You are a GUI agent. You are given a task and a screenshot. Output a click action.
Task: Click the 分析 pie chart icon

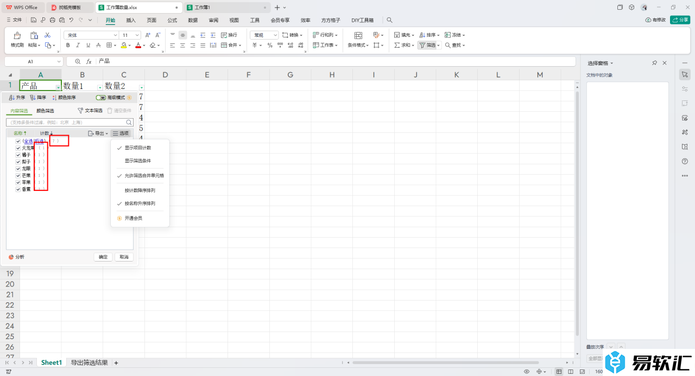click(11, 257)
